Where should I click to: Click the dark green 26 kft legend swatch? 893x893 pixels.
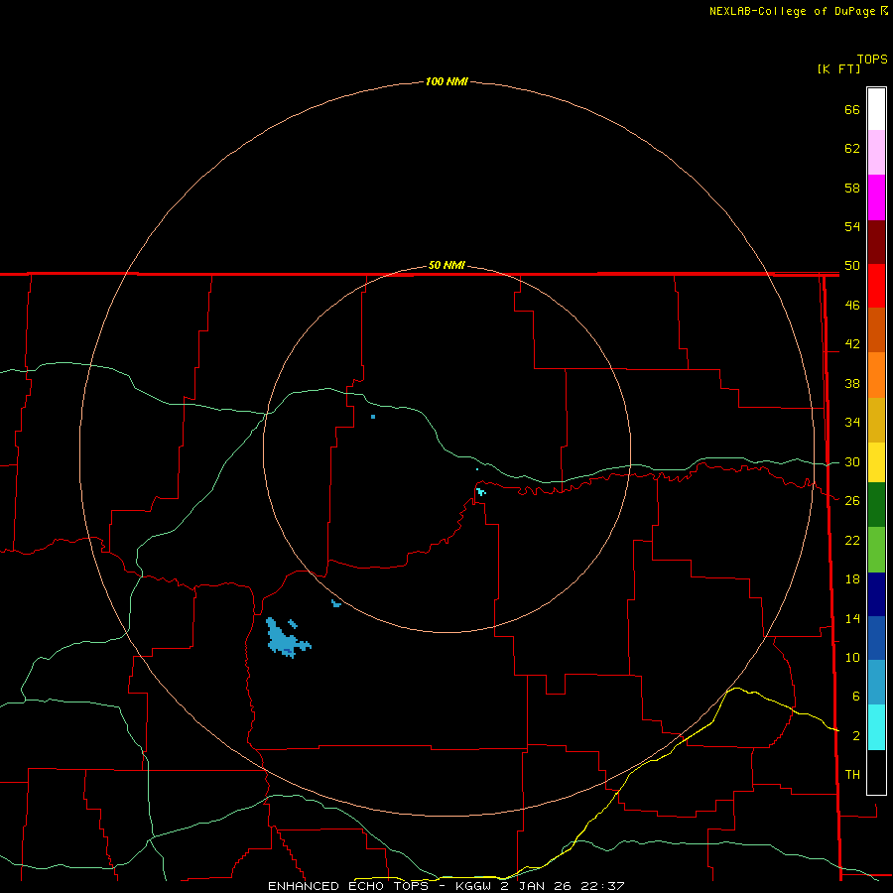tap(876, 505)
